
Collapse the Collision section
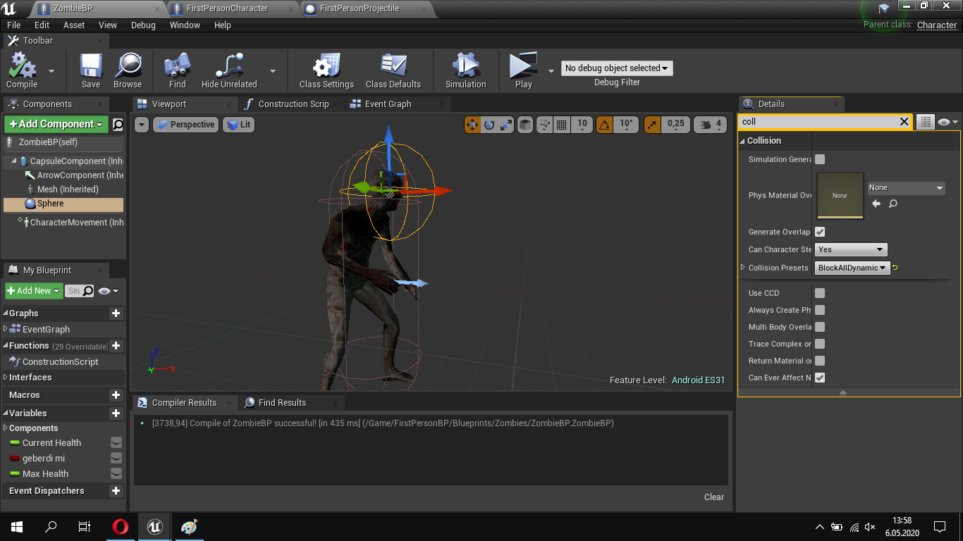(x=742, y=141)
